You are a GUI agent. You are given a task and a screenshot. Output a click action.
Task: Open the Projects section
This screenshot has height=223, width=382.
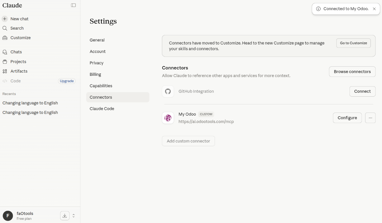pyautogui.click(x=19, y=62)
